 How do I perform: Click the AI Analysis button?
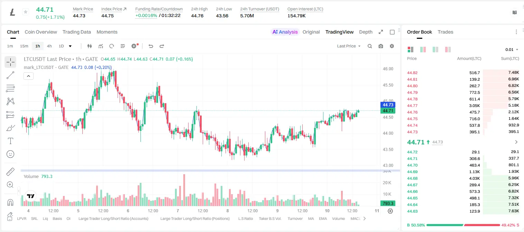(285, 32)
